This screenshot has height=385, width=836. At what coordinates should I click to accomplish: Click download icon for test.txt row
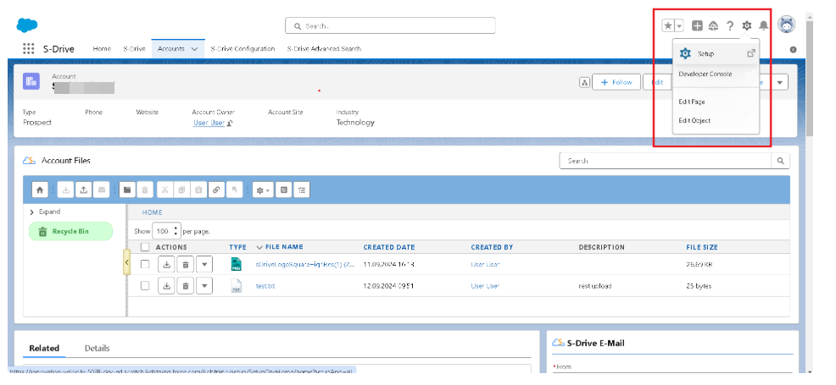pos(166,286)
